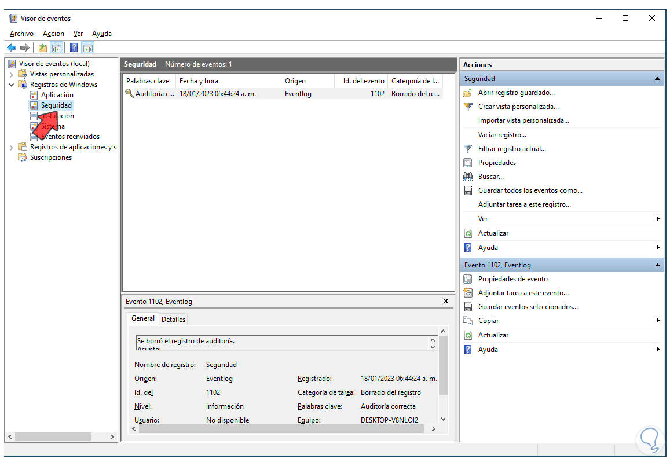This screenshot has height=466, width=670.
Task: Click the Buscar binoculars icon
Action: (x=468, y=177)
